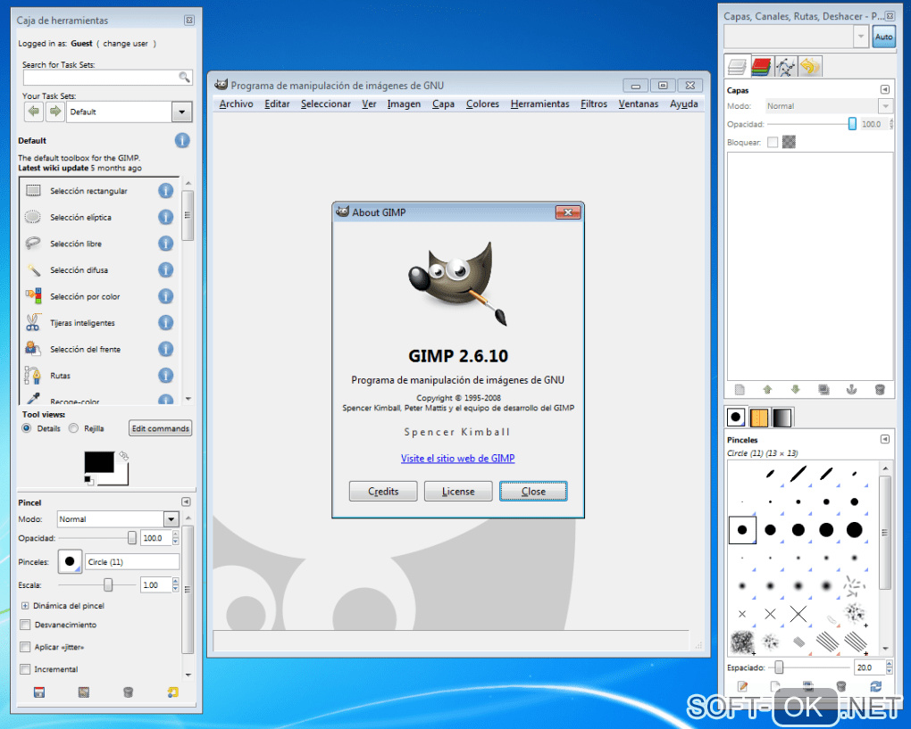
Task: Go to previous task set arrow
Action: pyautogui.click(x=34, y=112)
